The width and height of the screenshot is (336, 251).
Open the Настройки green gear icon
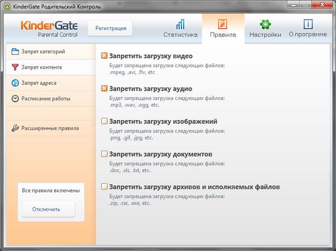click(265, 24)
